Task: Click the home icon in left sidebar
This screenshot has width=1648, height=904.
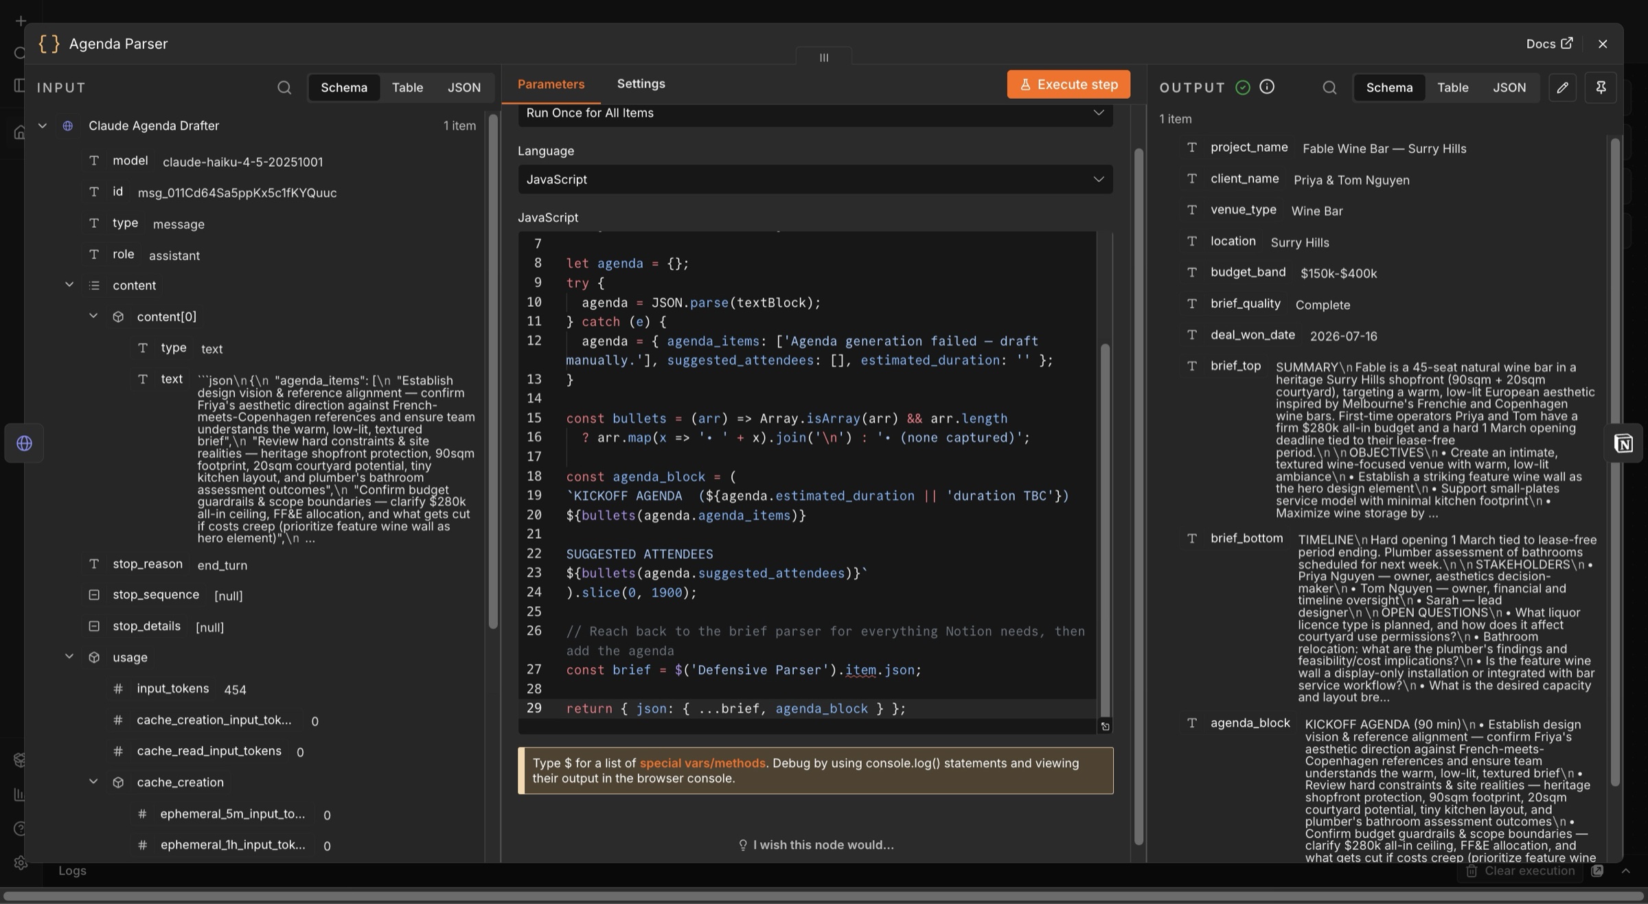Action: 20,132
